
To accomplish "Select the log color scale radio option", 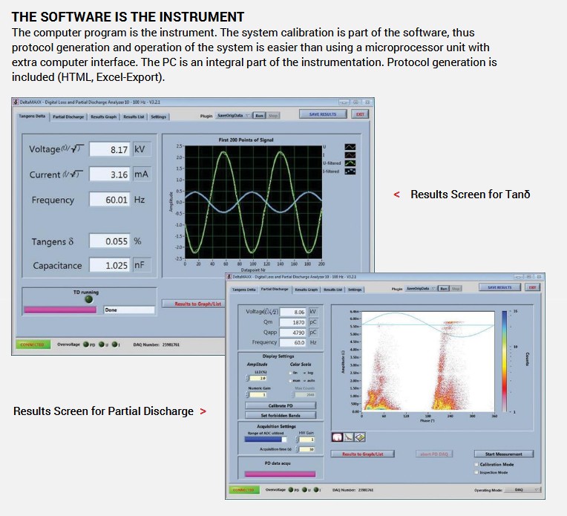I will [x=304, y=372].
